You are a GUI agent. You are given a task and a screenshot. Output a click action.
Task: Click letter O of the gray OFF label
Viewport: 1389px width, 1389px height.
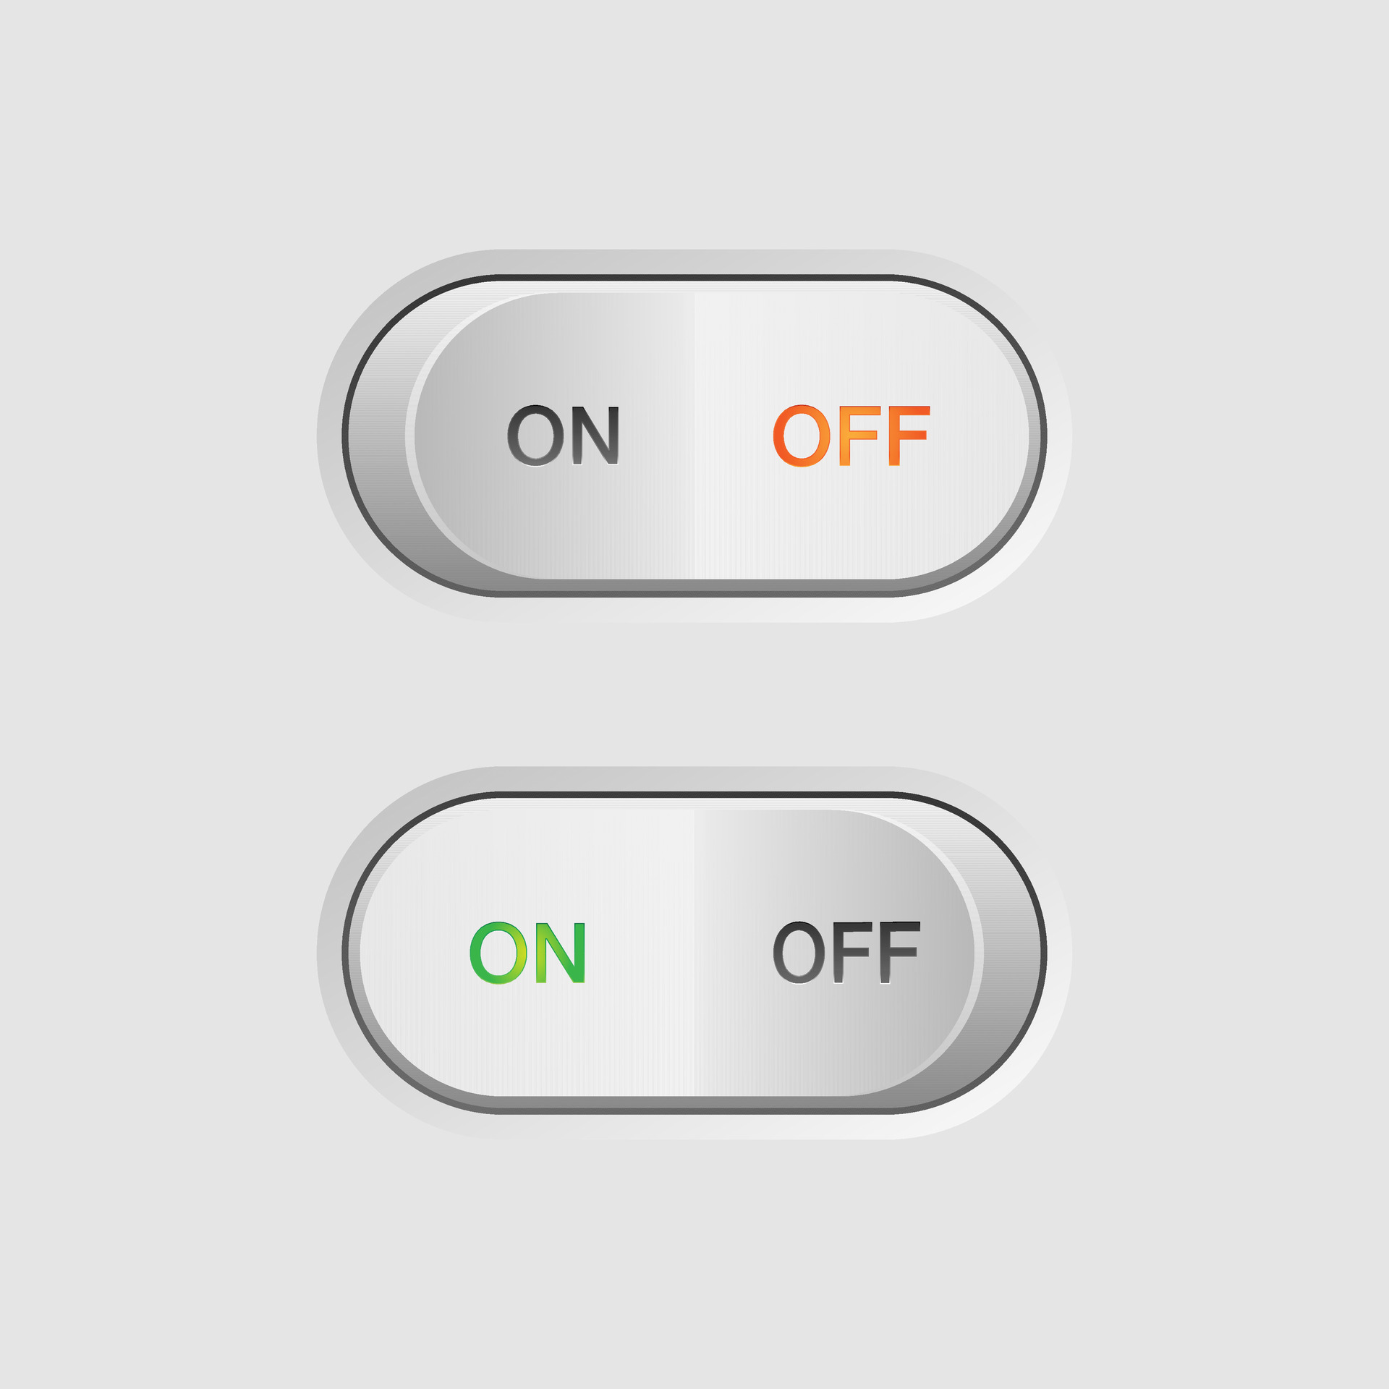click(x=799, y=952)
